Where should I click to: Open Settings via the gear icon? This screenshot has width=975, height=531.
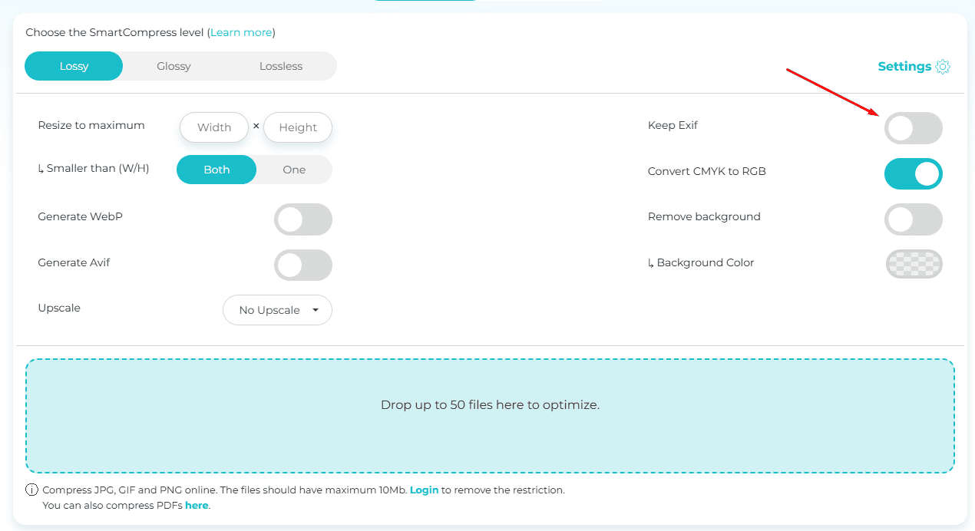tap(943, 67)
